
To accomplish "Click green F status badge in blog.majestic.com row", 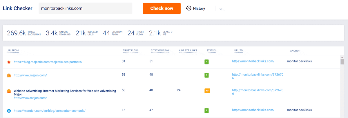I will 206,62.
